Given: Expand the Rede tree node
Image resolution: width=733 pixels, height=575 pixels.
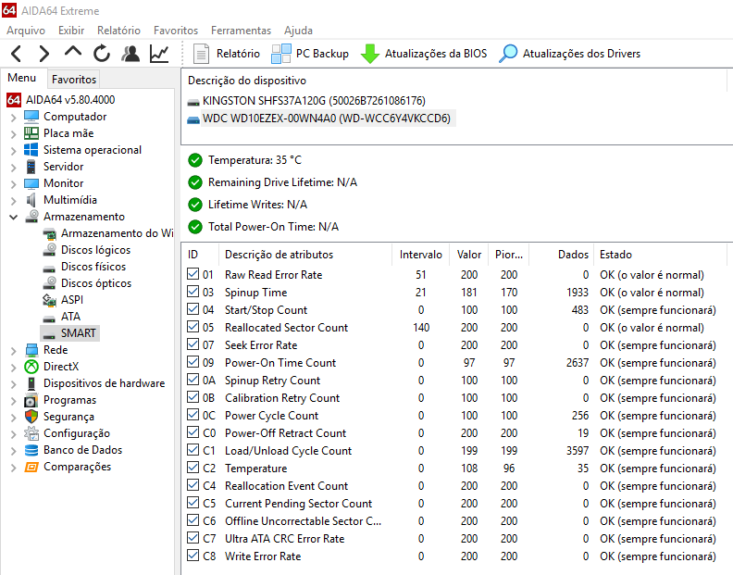Looking at the screenshot, I should 14,351.
